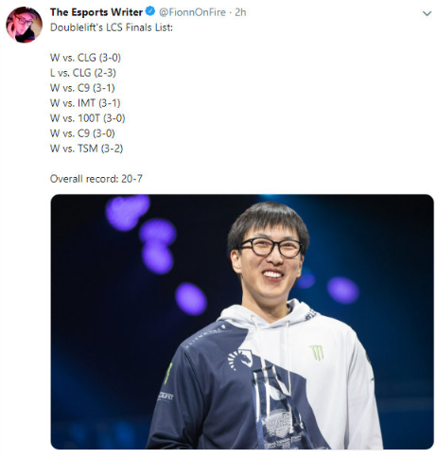Click the "W vs. 100T (3-0)" line

pos(88,118)
